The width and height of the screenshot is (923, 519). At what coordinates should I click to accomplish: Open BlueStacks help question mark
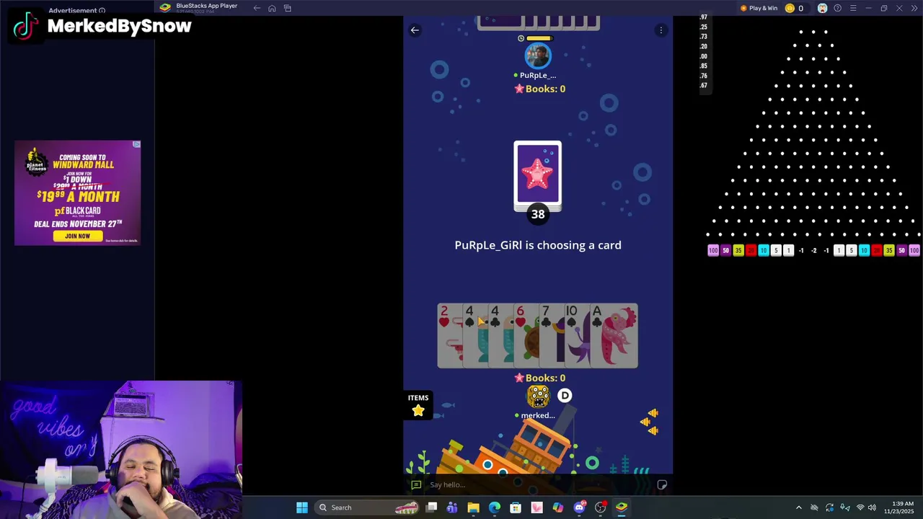tap(837, 8)
